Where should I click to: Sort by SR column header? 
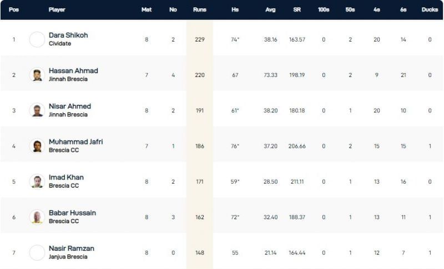[297, 10]
